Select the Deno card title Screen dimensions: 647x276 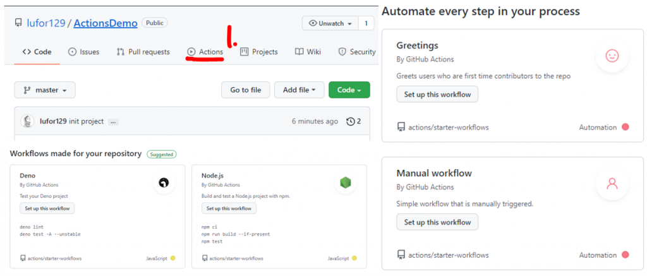[28, 176]
